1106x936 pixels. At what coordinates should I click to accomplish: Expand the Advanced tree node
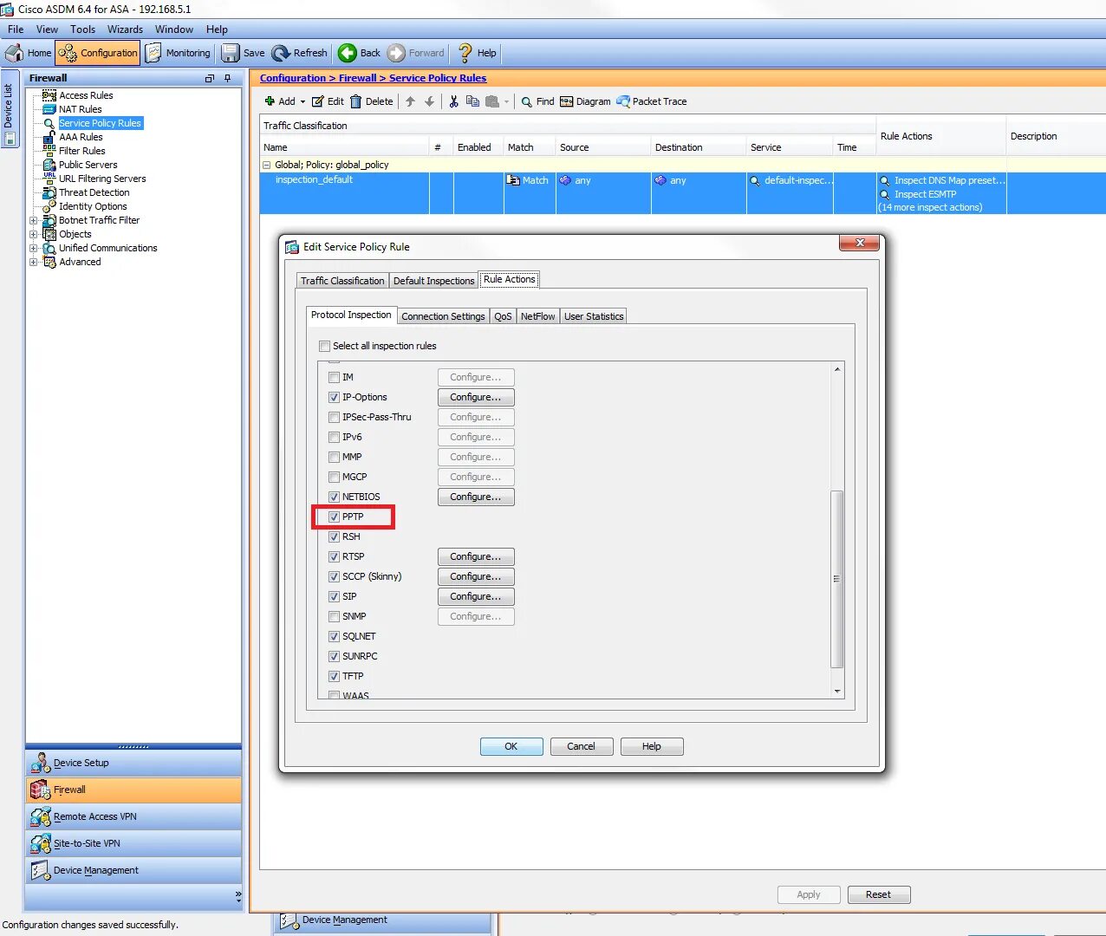click(34, 262)
